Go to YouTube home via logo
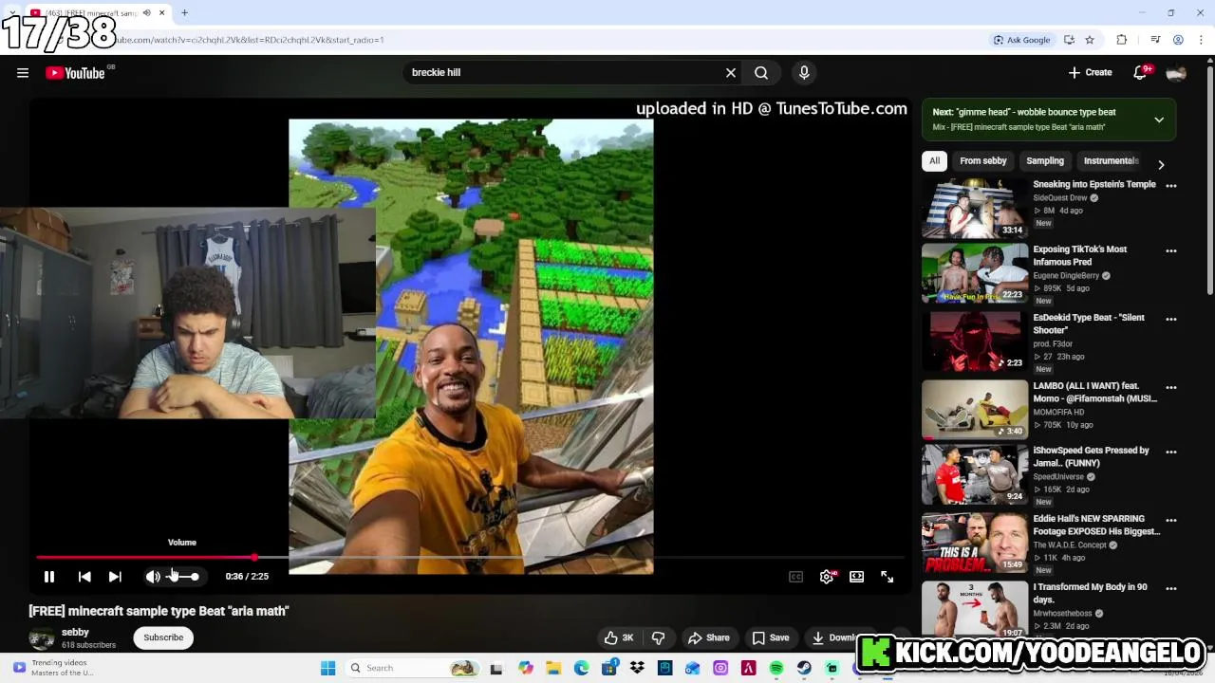Screen dimensions: 1215x683 (x=75, y=73)
